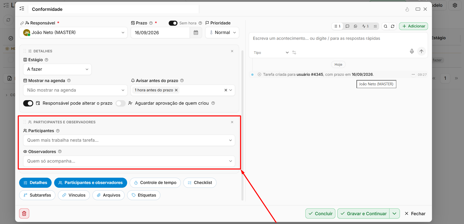Viewport: 464px width, 224px height.
Task: Open the comments filter icon
Action: (347, 26)
